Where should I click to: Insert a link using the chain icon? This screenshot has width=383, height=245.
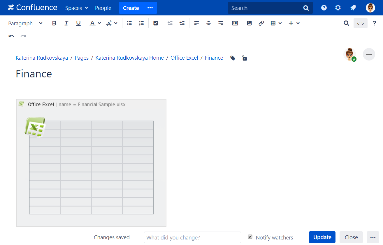[x=261, y=23]
